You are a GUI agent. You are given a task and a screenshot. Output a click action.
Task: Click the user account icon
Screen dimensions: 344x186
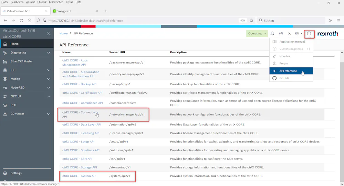[289, 34]
